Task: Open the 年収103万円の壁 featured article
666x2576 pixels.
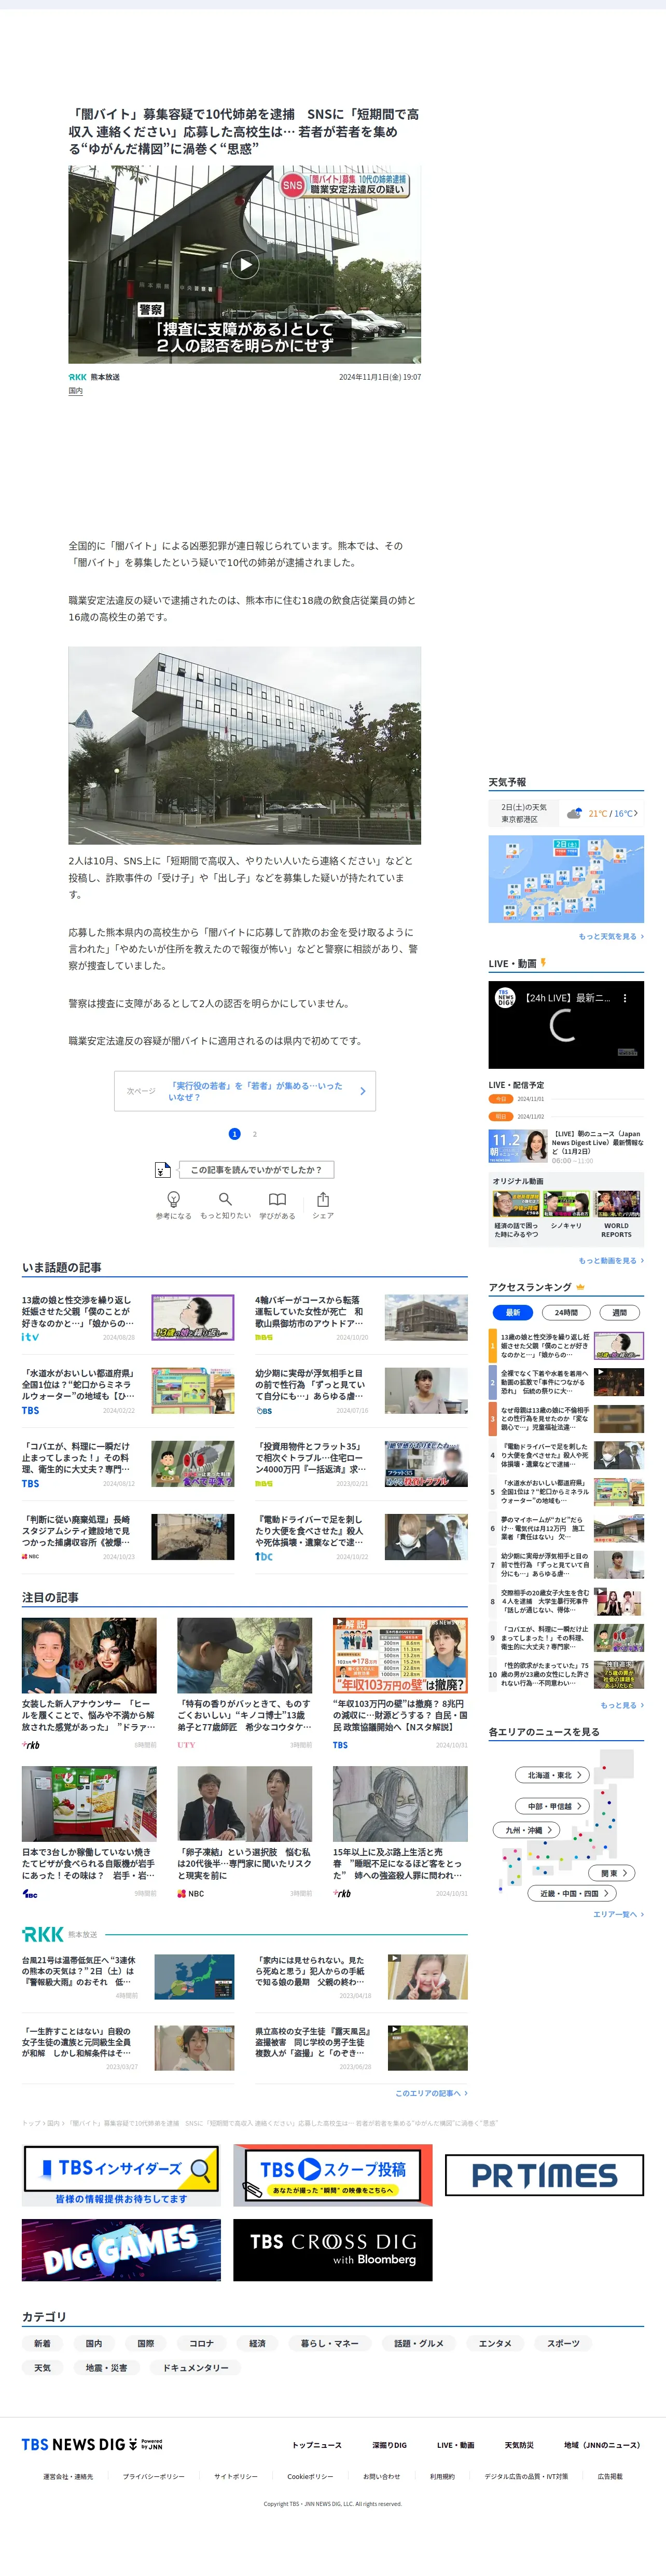Action: [400, 1684]
